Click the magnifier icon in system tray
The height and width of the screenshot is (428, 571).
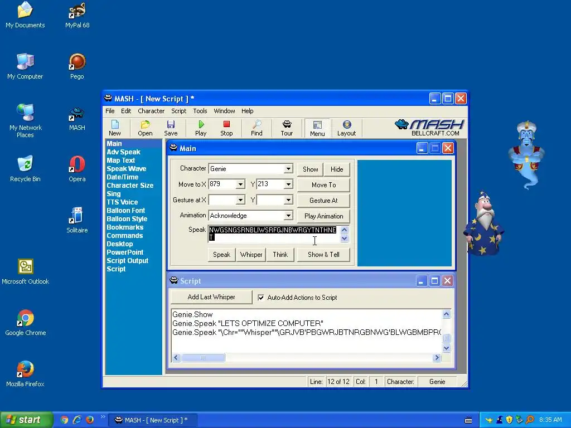[x=530, y=420]
